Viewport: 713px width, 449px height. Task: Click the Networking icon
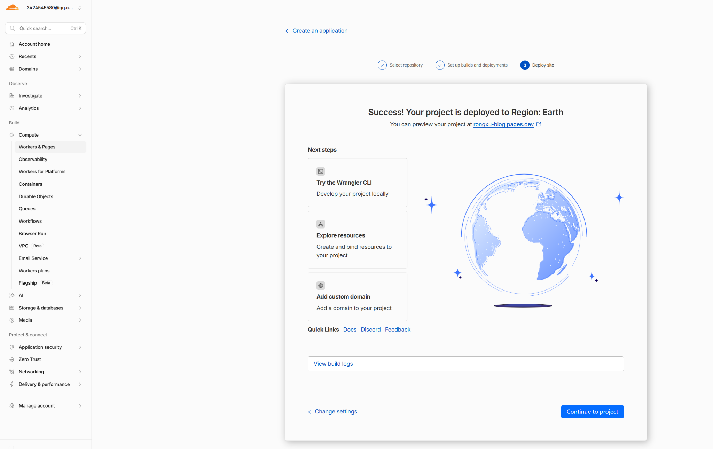point(12,372)
